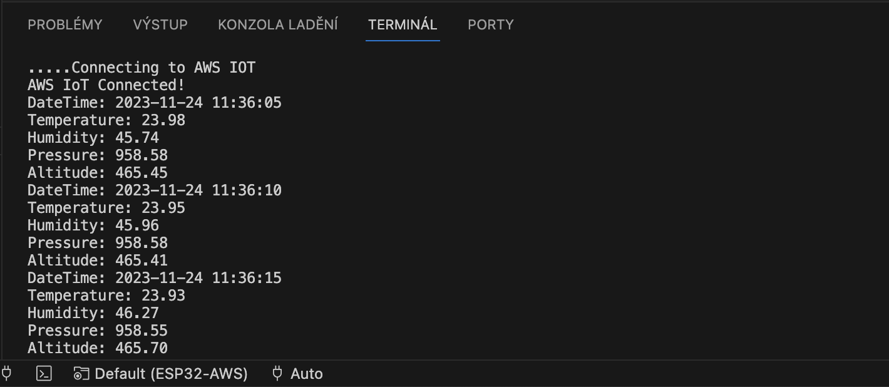Switch project environment Default (ESP32-AWS)
This screenshot has width=889, height=387.
[x=161, y=374]
